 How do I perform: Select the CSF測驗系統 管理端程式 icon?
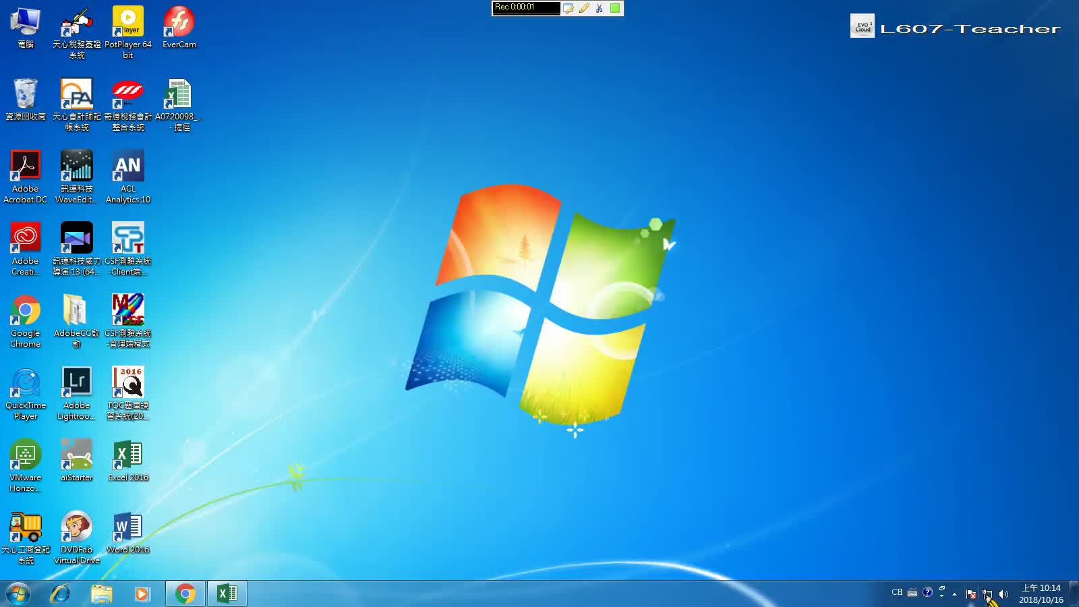128,322
